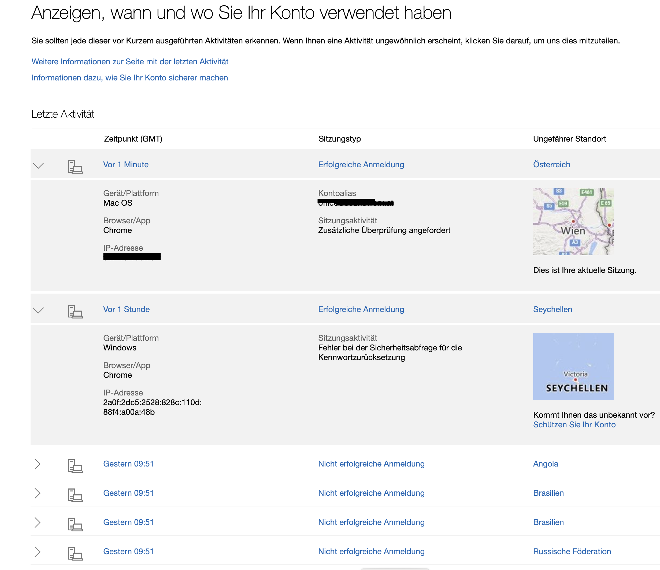Collapse the Vor 1 Stunde activity entry
Screen dimensions: 660x570
tap(38, 310)
